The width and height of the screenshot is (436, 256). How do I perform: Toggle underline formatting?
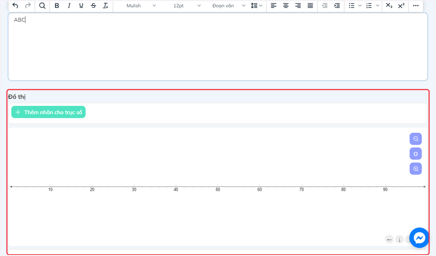(81, 5)
